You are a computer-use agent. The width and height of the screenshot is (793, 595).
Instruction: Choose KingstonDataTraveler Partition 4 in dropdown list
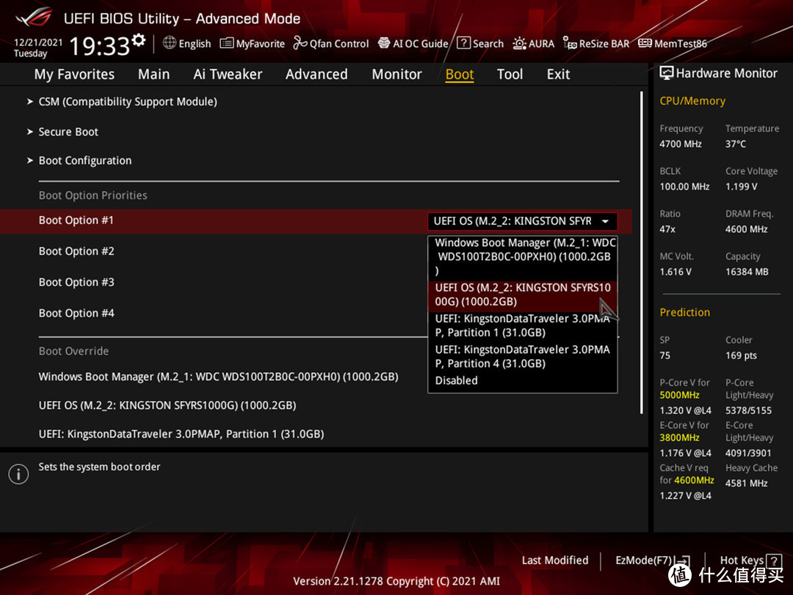pyautogui.click(x=523, y=356)
